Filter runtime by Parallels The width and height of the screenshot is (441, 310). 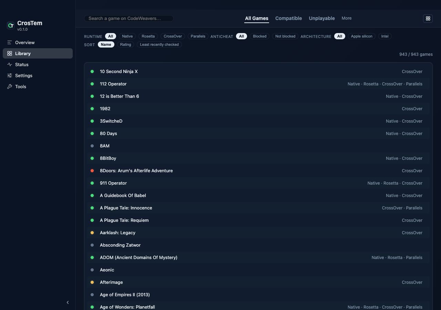(198, 36)
